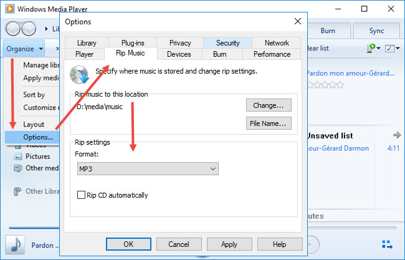Select Apply media information changes entry
The image size is (405, 260).
pos(32,78)
